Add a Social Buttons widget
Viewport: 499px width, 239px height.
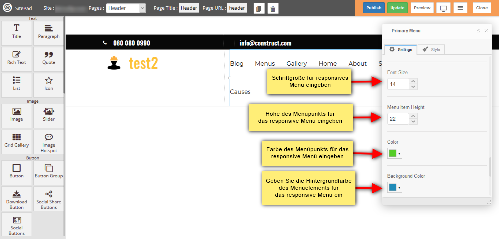click(17, 225)
